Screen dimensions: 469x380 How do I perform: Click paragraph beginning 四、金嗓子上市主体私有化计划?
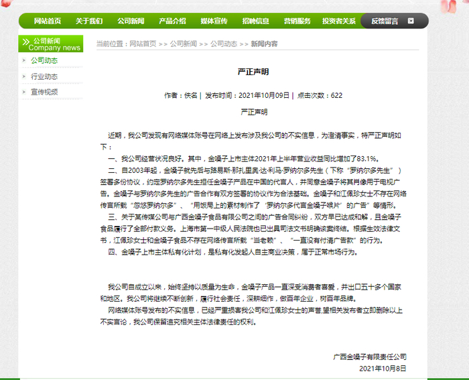(233, 252)
